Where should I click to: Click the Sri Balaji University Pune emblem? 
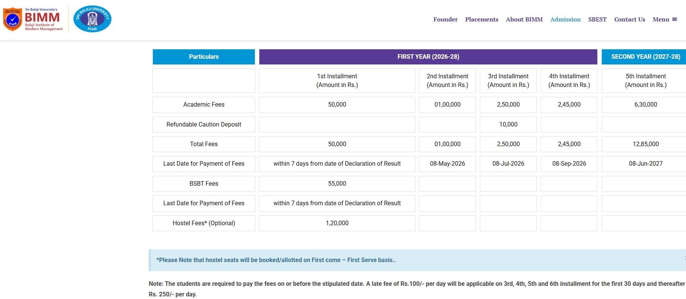92,19
